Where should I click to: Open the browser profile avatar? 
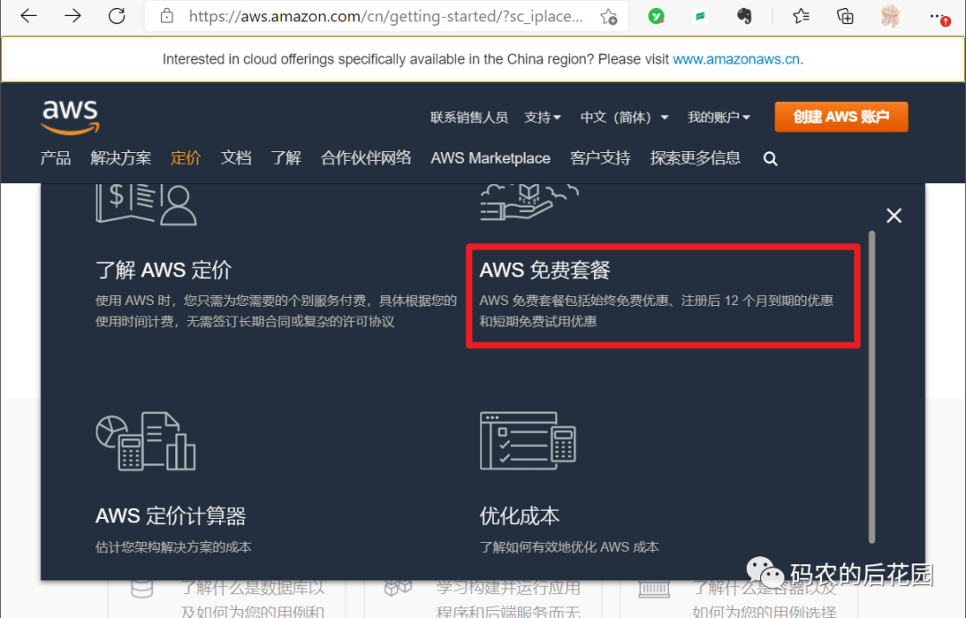[x=890, y=16]
